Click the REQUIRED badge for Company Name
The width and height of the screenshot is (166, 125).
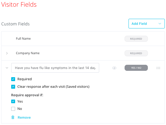[x=136, y=53]
